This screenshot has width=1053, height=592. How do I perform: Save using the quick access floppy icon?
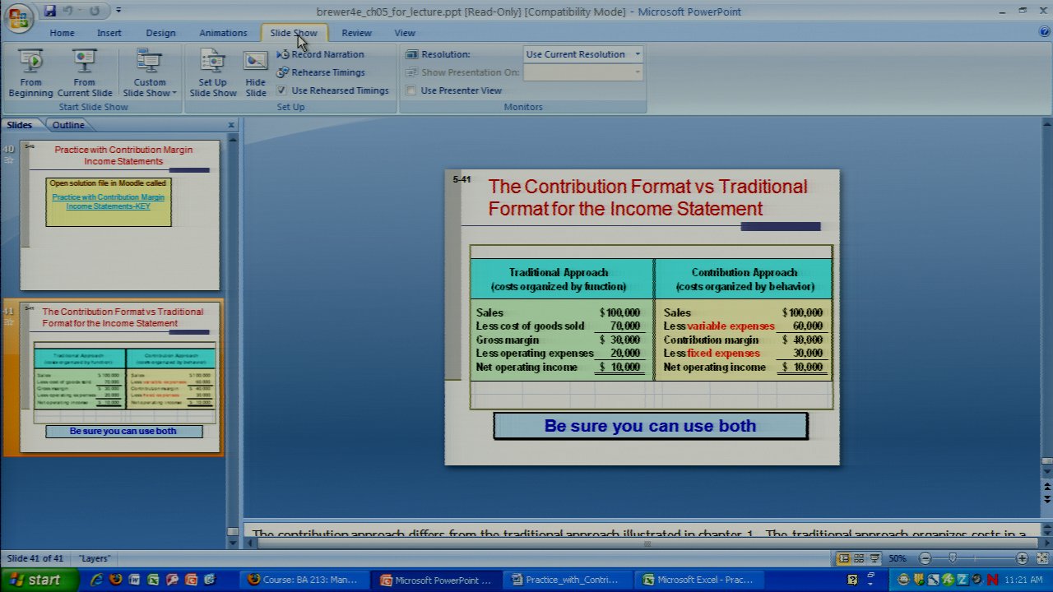50,11
